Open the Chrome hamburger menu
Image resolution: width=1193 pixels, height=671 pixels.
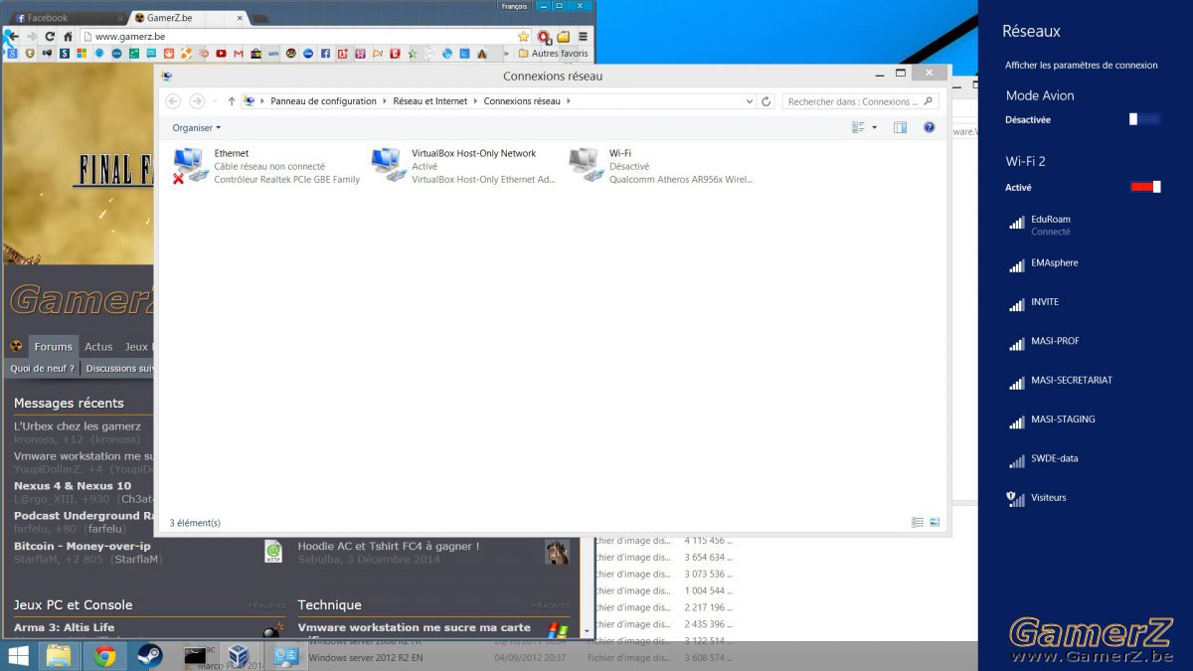pyautogui.click(x=584, y=37)
